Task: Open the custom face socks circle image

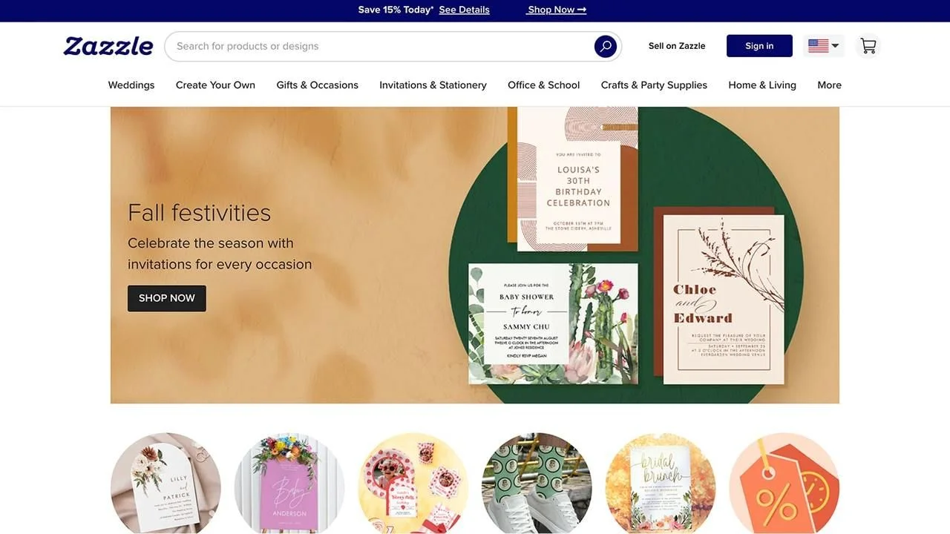Action: [537, 484]
